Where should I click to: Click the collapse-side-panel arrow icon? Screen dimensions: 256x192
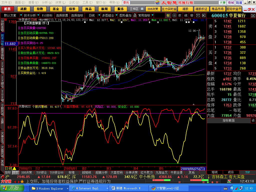pos(203,15)
